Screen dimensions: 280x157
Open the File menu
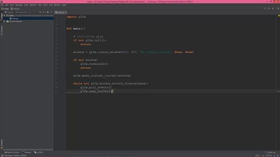point(2,5)
